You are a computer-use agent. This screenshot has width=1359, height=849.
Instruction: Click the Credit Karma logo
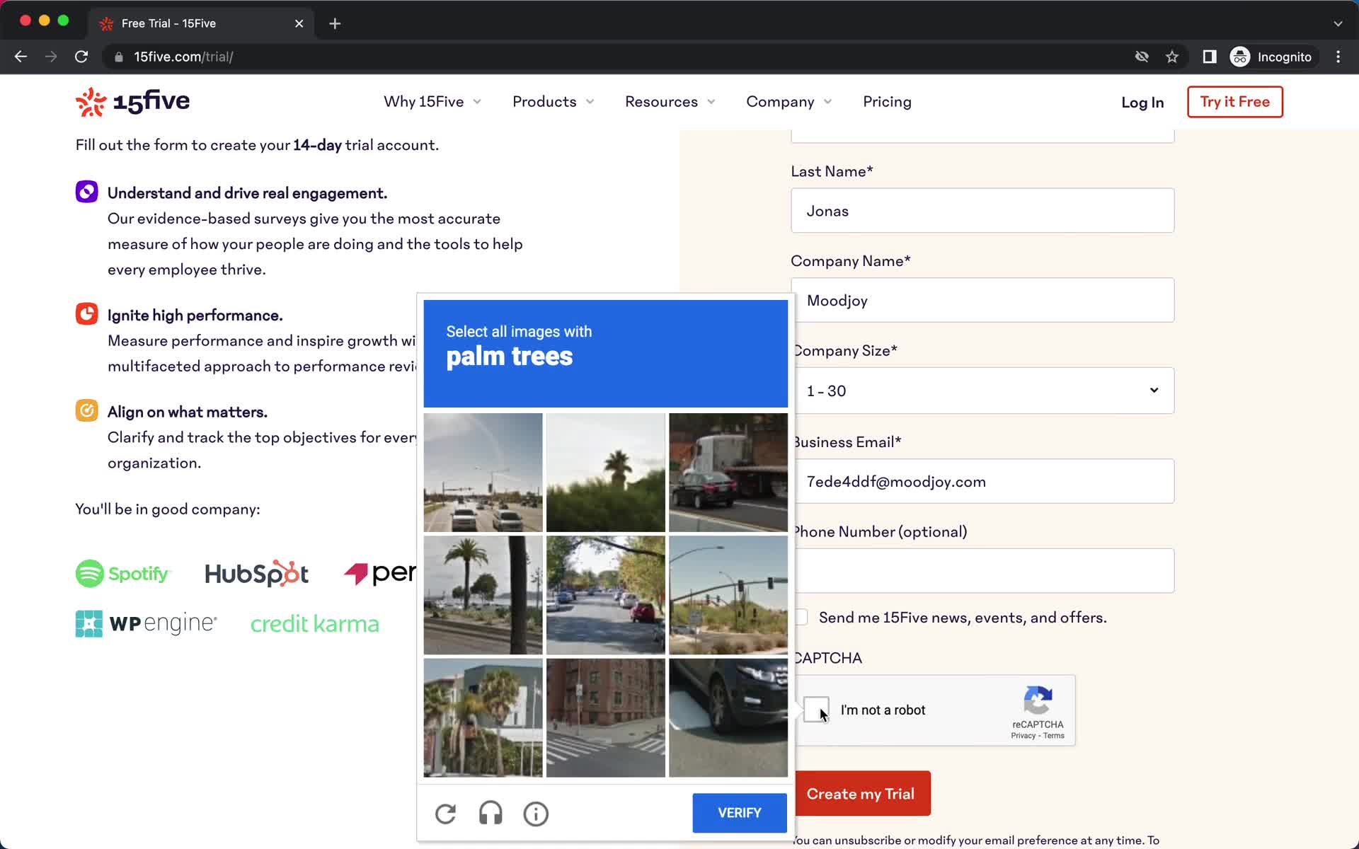[315, 624]
